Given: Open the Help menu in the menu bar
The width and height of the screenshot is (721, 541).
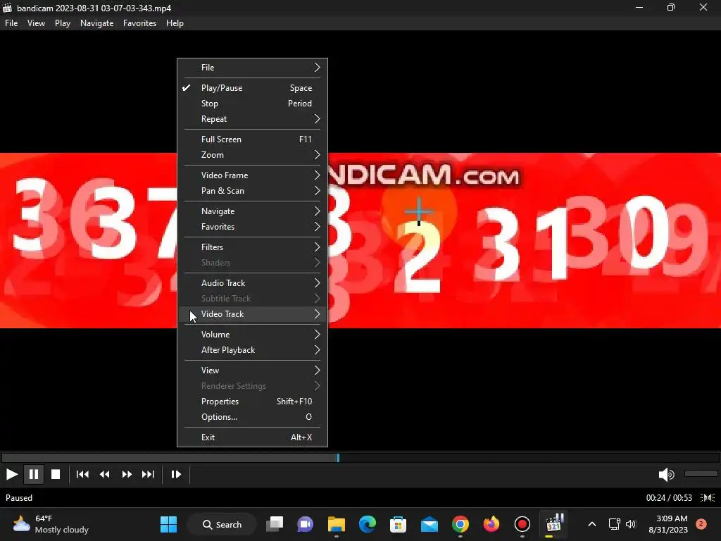Looking at the screenshot, I should (175, 23).
